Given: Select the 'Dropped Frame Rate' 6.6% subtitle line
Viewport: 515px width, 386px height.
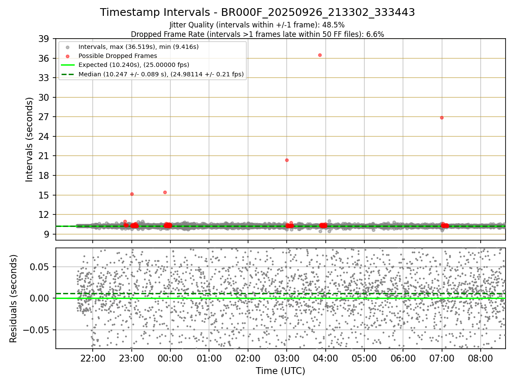Looking at the screenshot, I should pos(257,34).
